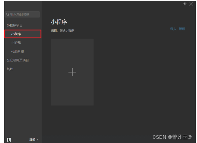
Task: Switch to 小游戏 in the sidebar
Action: pyautogui.click(x=16, y=43)
